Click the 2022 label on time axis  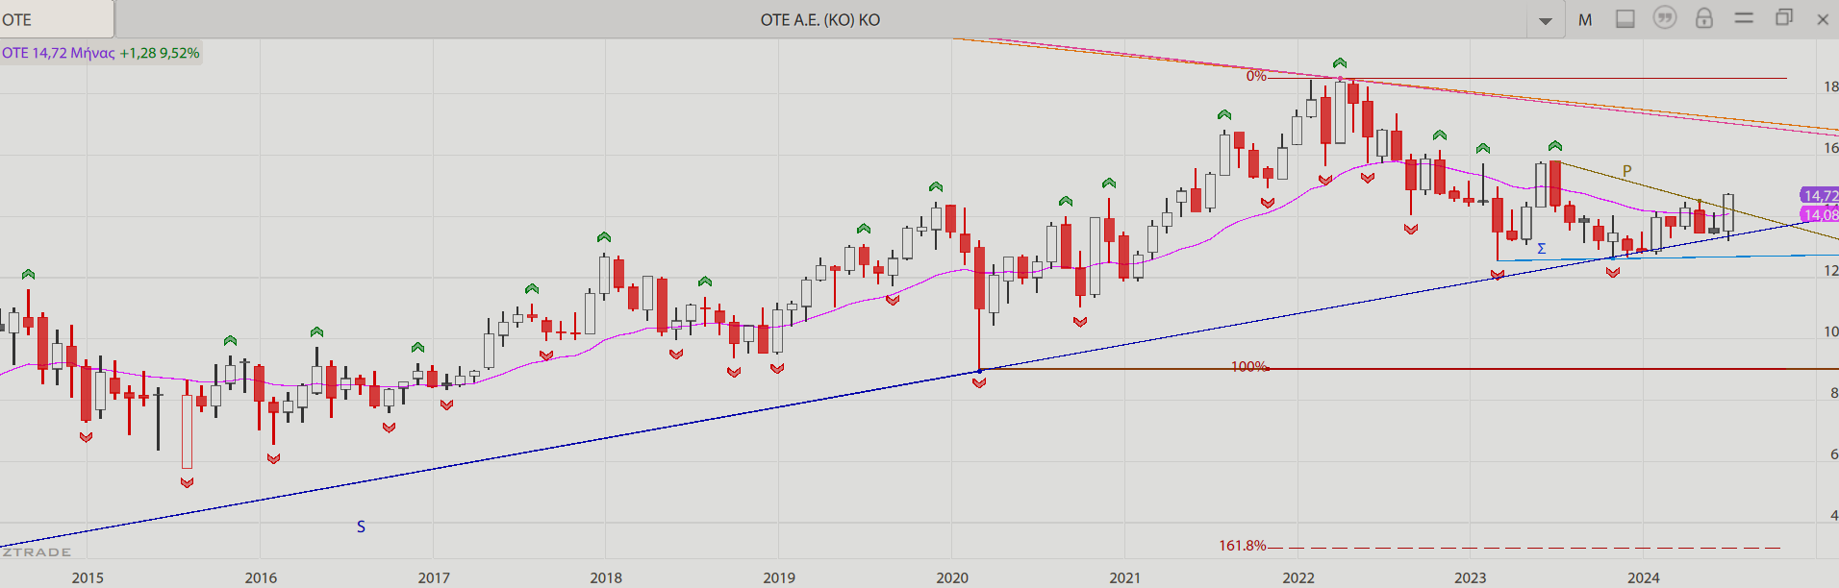(x=1298, y=577)
